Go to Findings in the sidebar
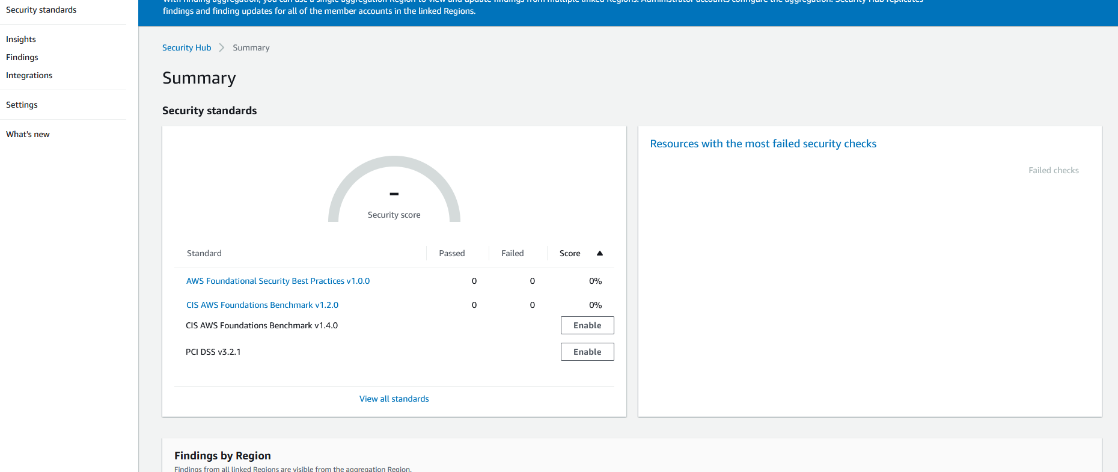The image size is (1118, 472). click(x=22, y=57)
